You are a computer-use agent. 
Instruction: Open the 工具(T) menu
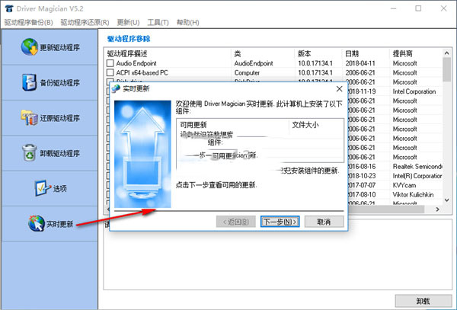[157, 22]
